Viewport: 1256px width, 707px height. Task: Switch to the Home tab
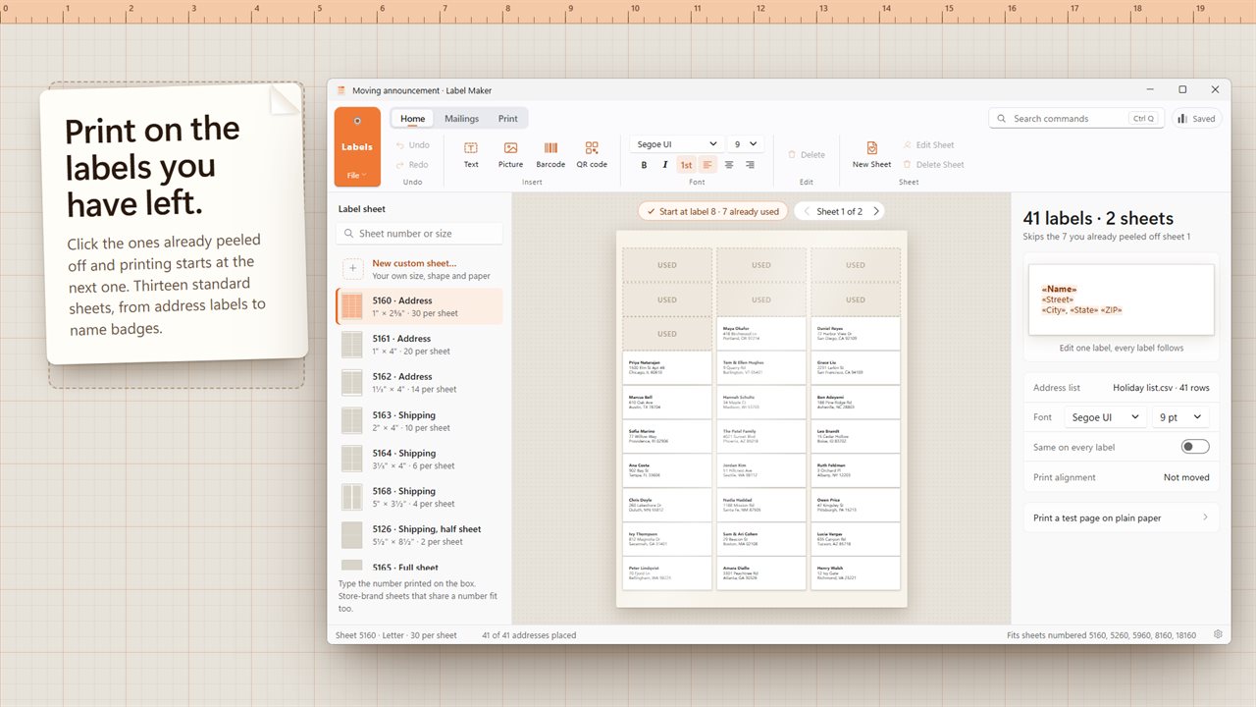(413, 119)
